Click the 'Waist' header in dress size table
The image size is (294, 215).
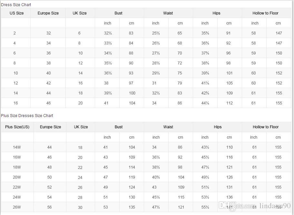pos(168,13)
